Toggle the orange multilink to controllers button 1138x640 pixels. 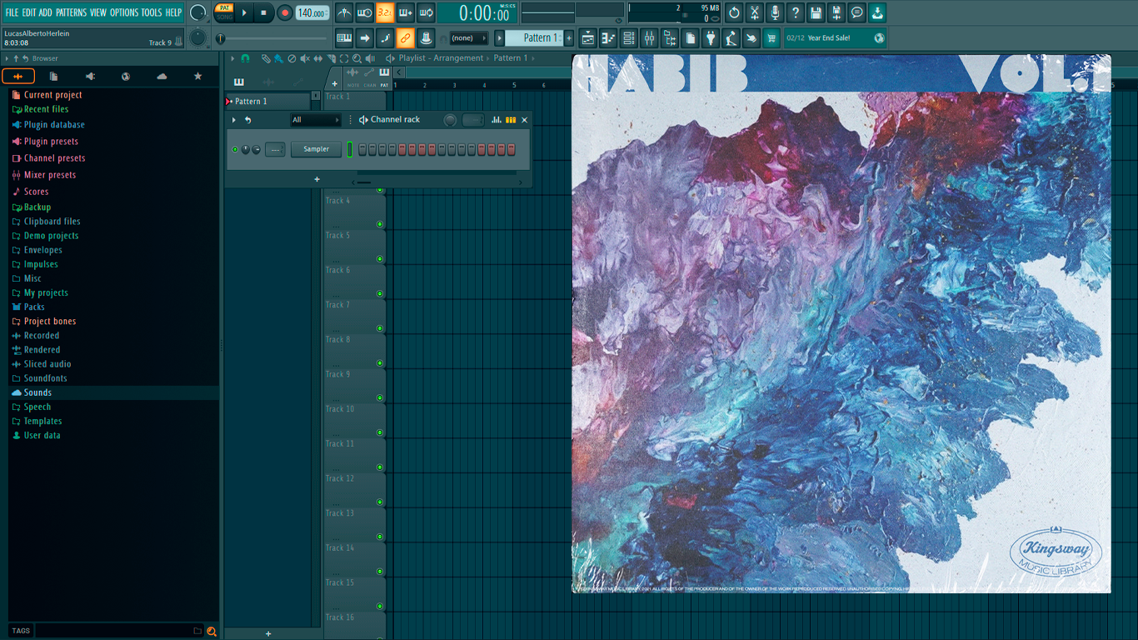[x=405, y=38]
